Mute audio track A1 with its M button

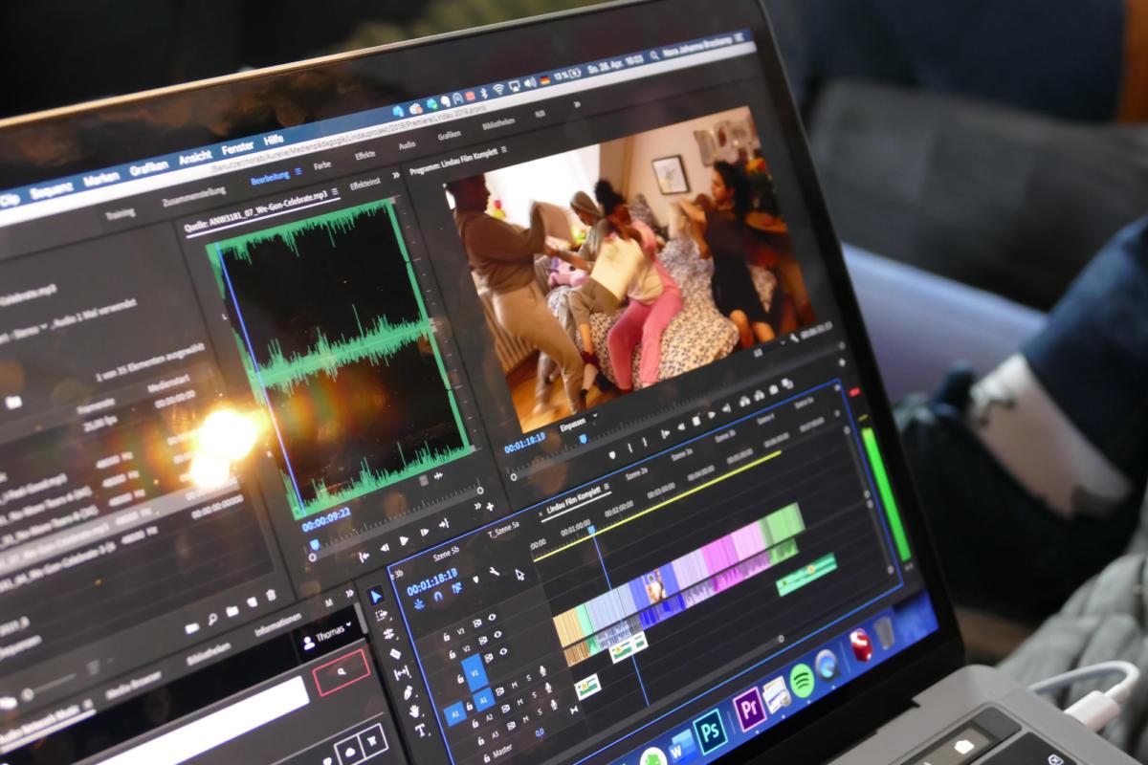515,685
